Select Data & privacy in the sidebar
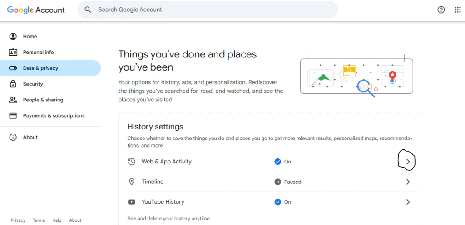Image resolution: width=465 pixels, height=225 pixels. point(50,68)
